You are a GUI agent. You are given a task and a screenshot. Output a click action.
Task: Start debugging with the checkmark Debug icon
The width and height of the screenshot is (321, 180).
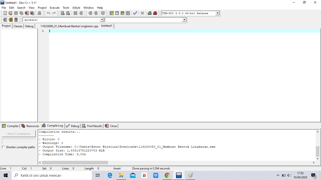coord(135,13)
